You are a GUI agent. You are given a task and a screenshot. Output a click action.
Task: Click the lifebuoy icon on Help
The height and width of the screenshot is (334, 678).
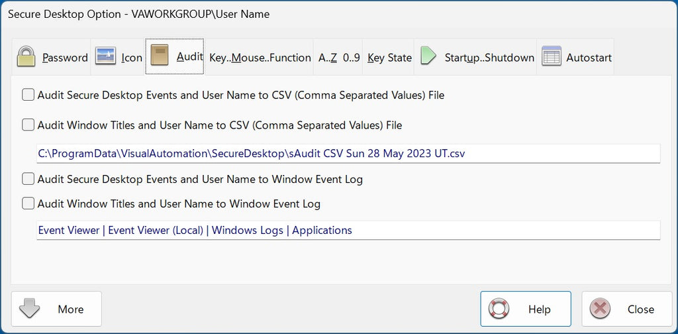click(x=498, y=309)
